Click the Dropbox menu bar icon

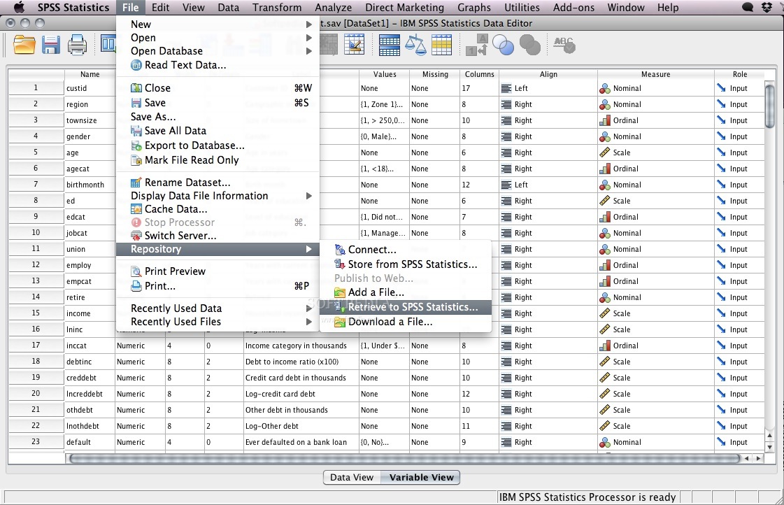pyautogui.click(x=767, y=8)
